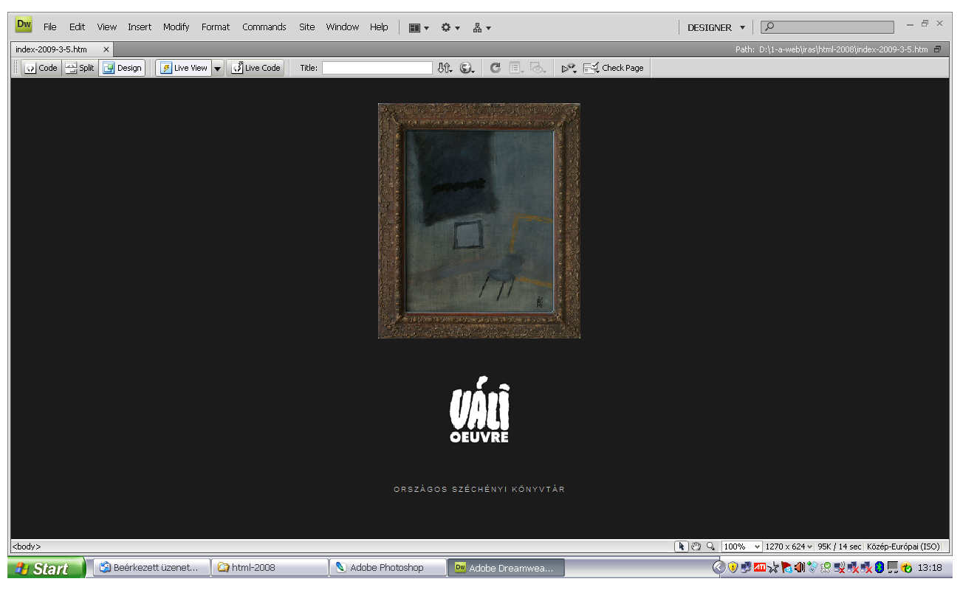
Task: Click the Dreamweaver Dw application logo
Action: [x=24, y=25]
